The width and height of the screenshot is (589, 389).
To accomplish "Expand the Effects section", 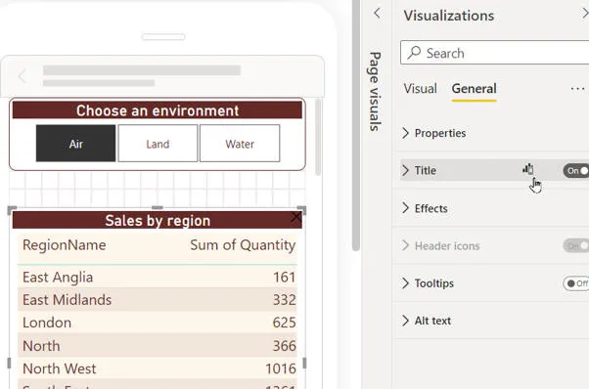I will point(405,208).
